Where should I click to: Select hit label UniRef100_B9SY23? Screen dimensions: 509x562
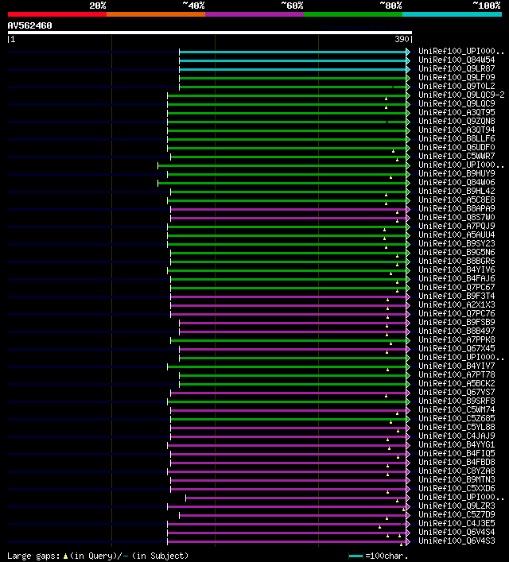[x=457, y=244]
